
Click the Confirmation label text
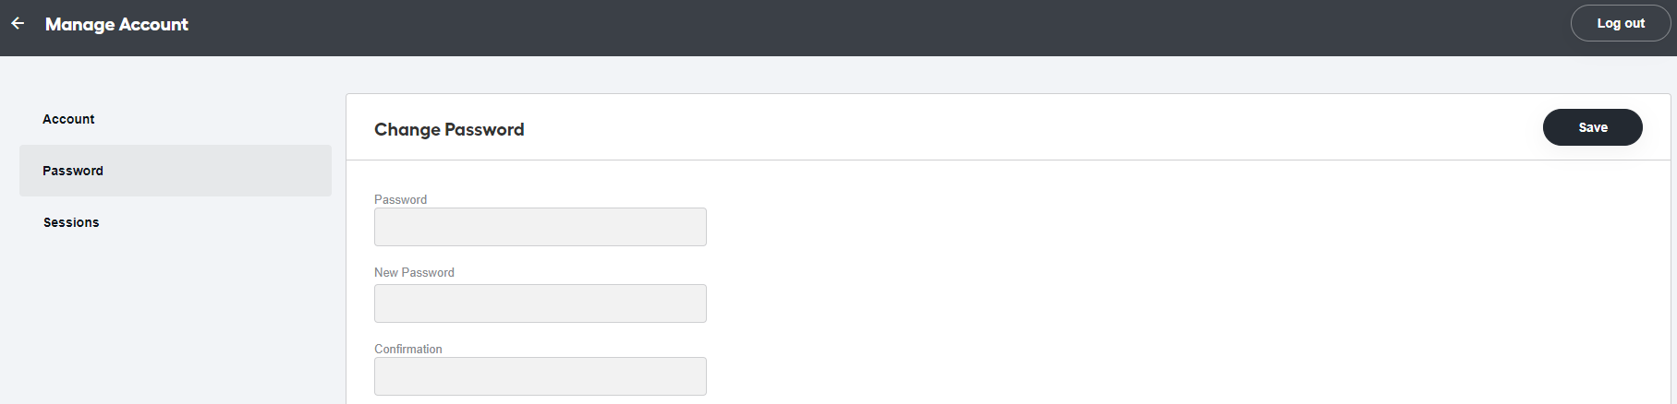click(x=407, y=349)
